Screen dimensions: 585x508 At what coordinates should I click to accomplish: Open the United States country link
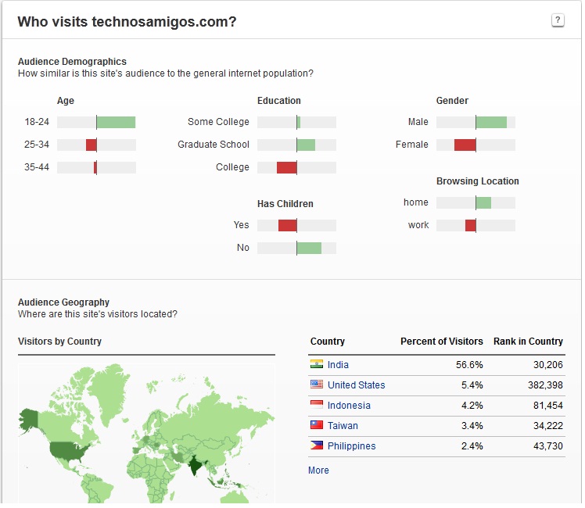click(358, 387)
